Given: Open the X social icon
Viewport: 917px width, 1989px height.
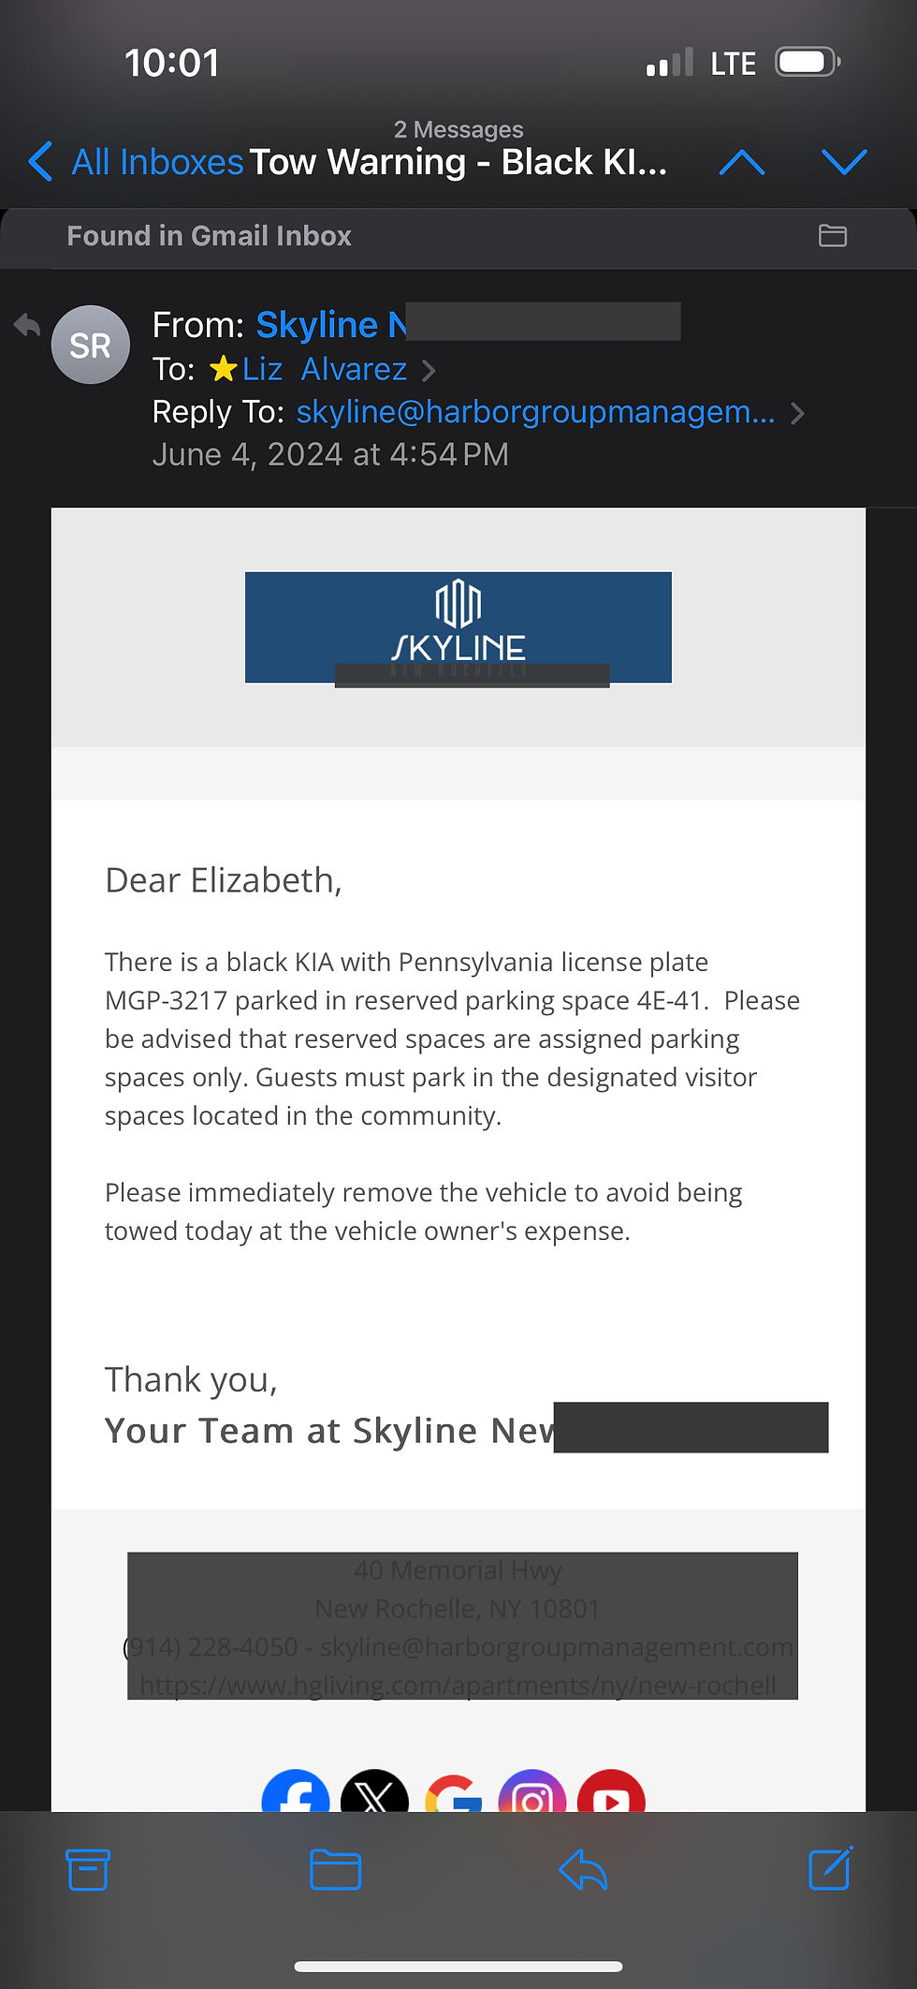Looking at the screenshot, I should point(374,1792).
